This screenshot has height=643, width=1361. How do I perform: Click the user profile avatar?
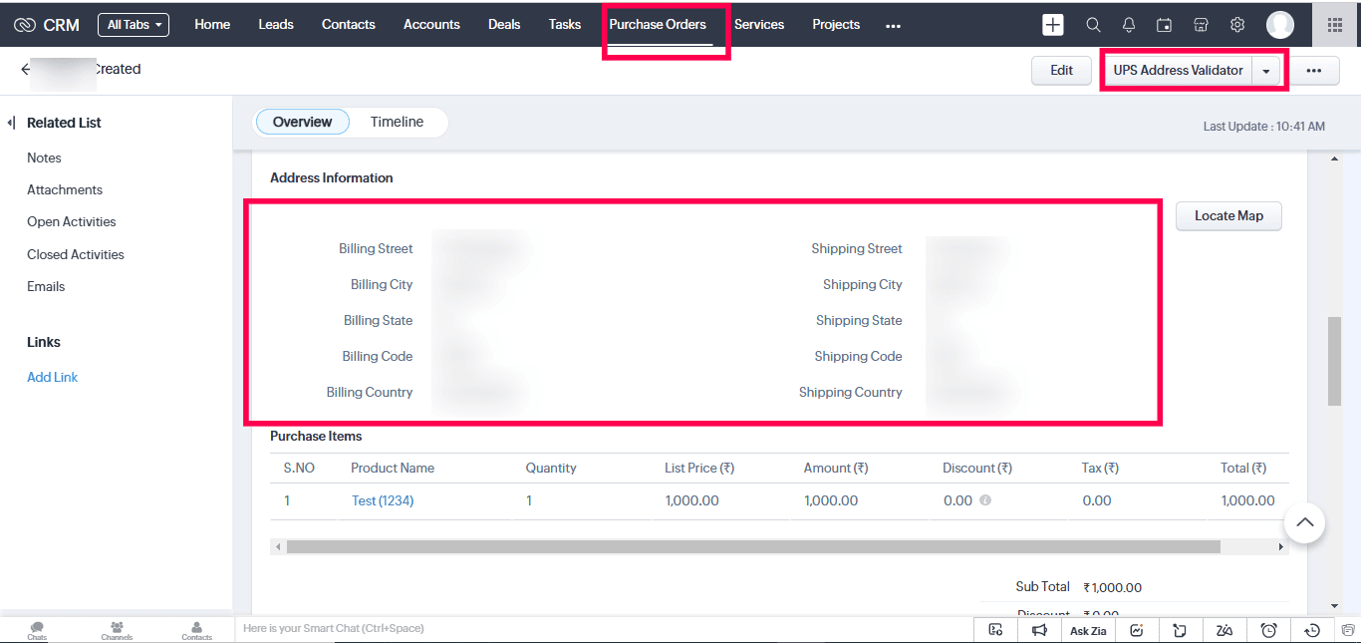(x=1280, y=25)
